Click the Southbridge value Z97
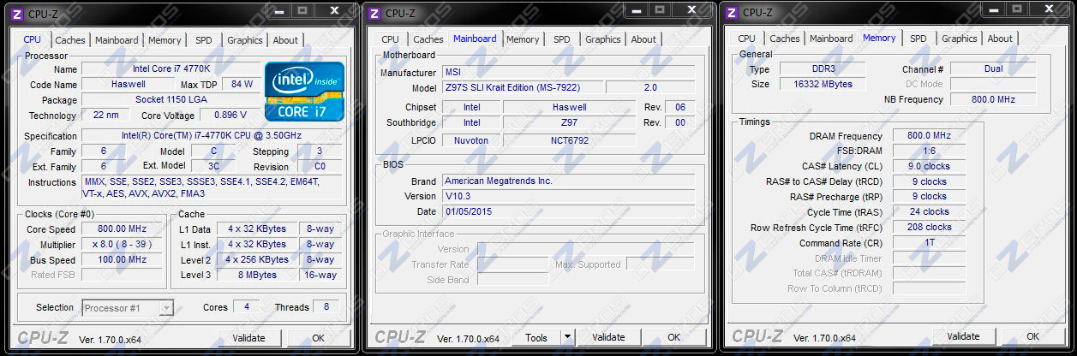 (570, 123)
